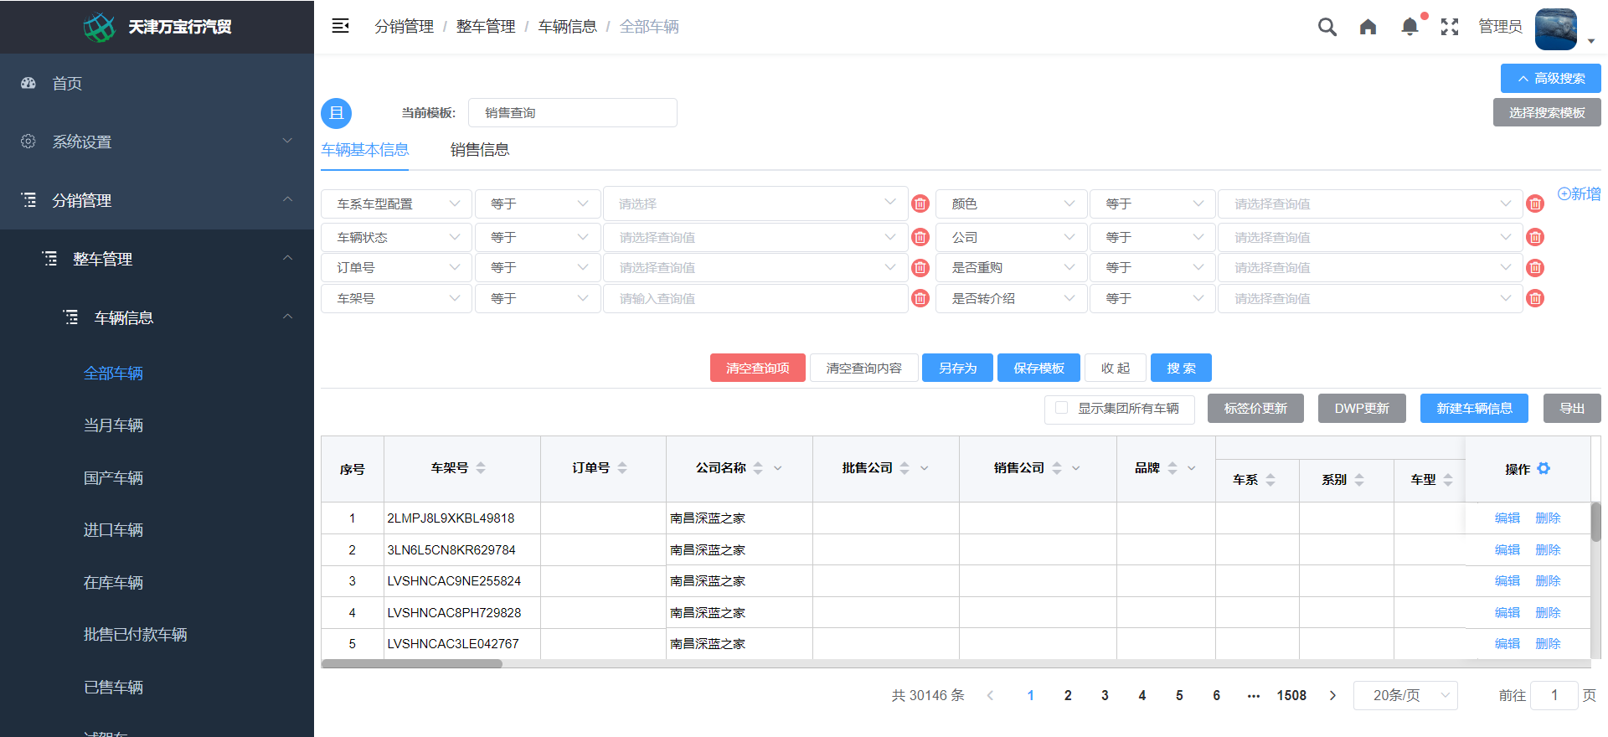
Task: Sort by 销售公司 column arrows
Action: coord(1057,468)
